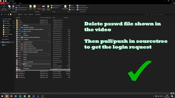
Task: Click the back navigation arrow
Action: pyautogui.click(x=2, y=14)
